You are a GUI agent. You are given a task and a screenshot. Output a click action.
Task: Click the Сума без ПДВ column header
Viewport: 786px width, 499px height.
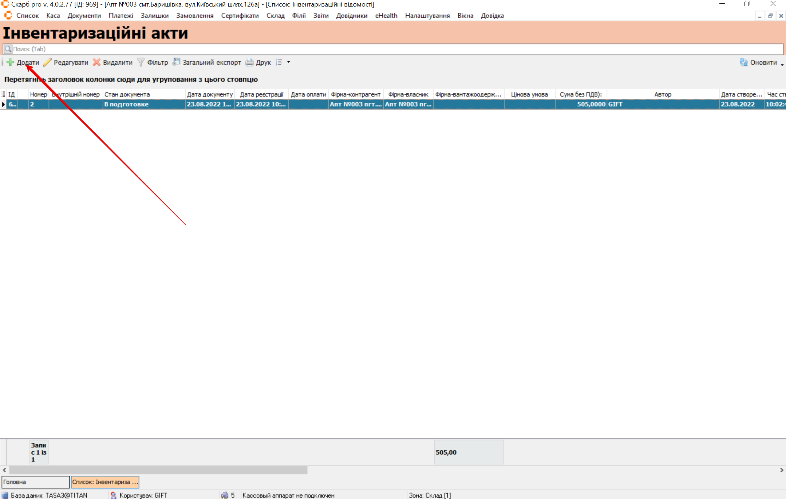581,94
